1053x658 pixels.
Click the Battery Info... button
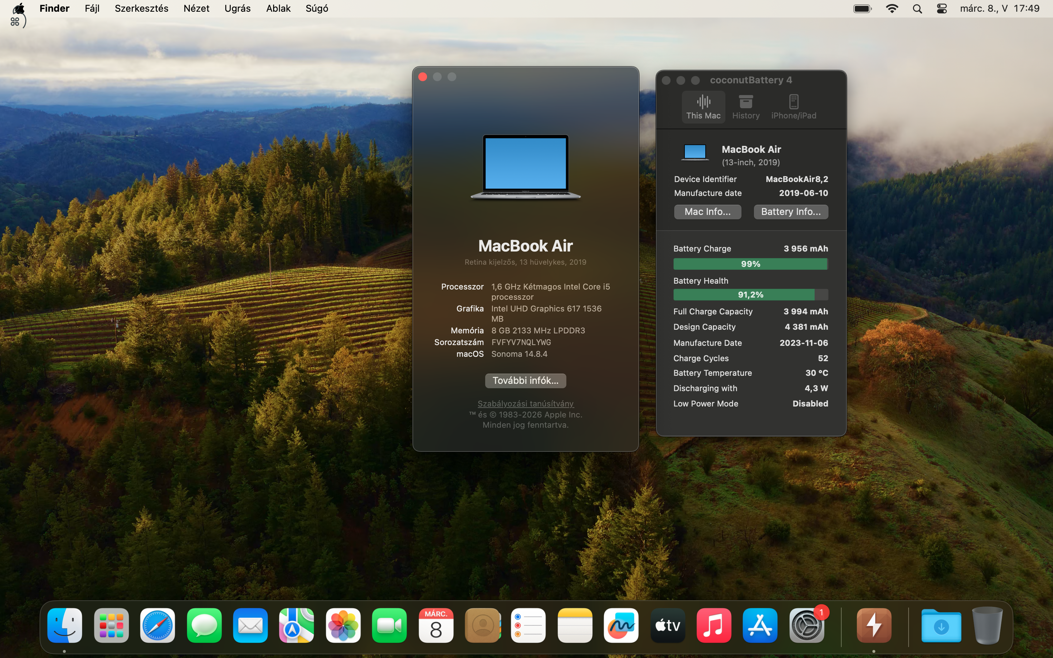(x=790, y=212)
